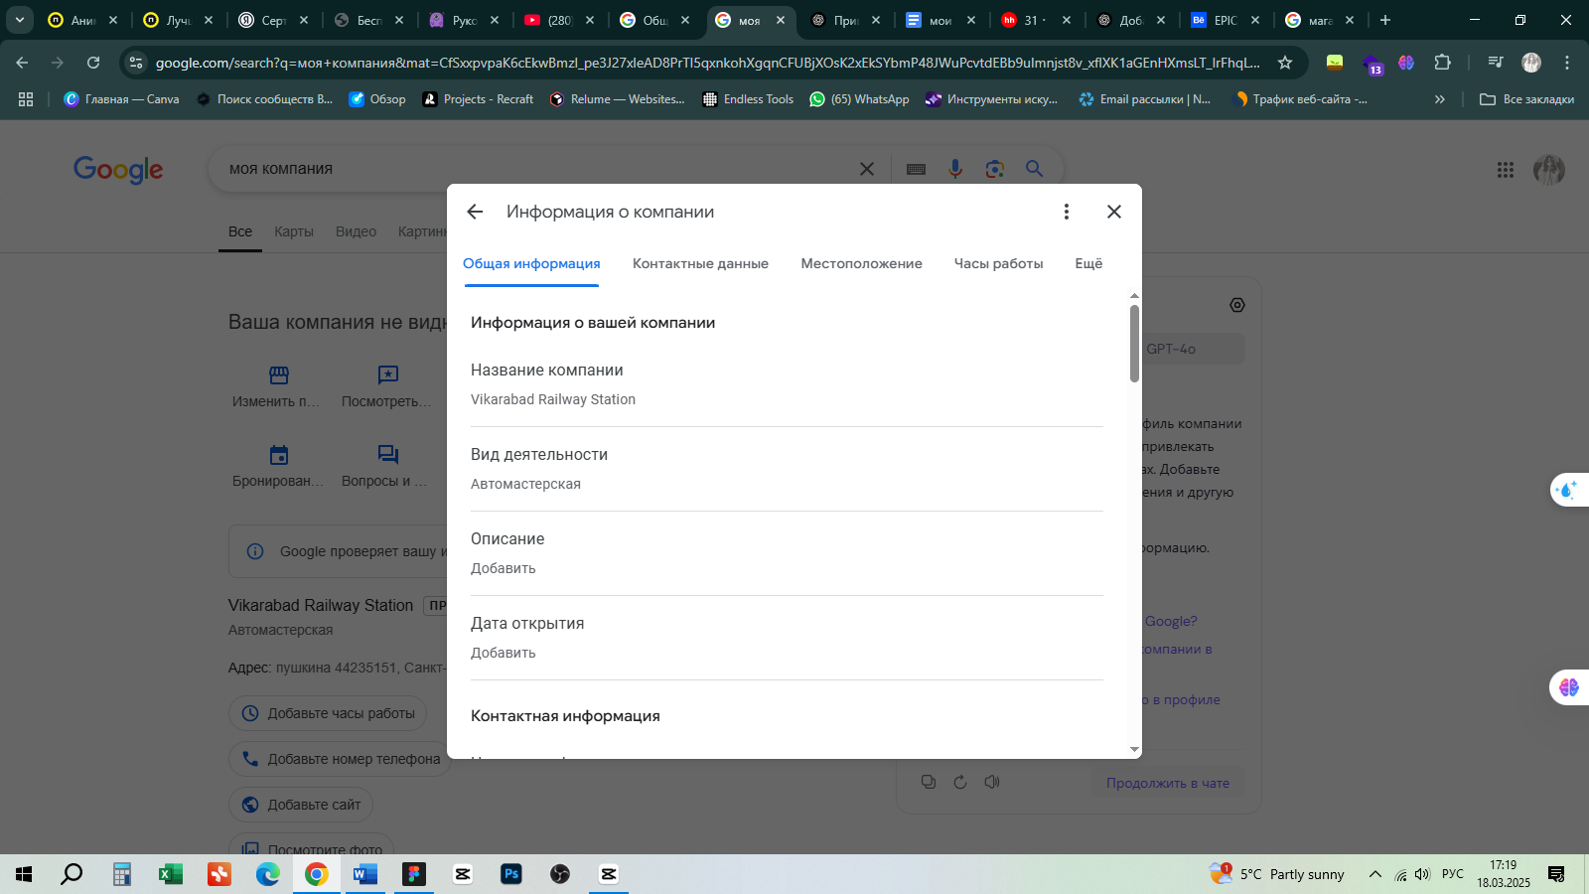1589x894 pixels.
Task: Open the on-screen keyboard input tool
Action: (916, 169)
